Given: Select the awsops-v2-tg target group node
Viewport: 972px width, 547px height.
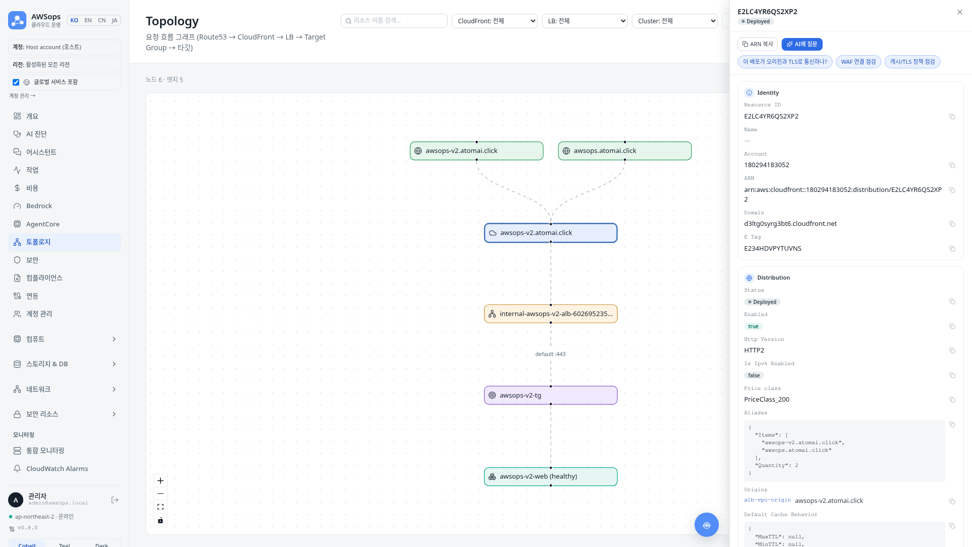Looking at the screenshot, I should click(551, 396).
